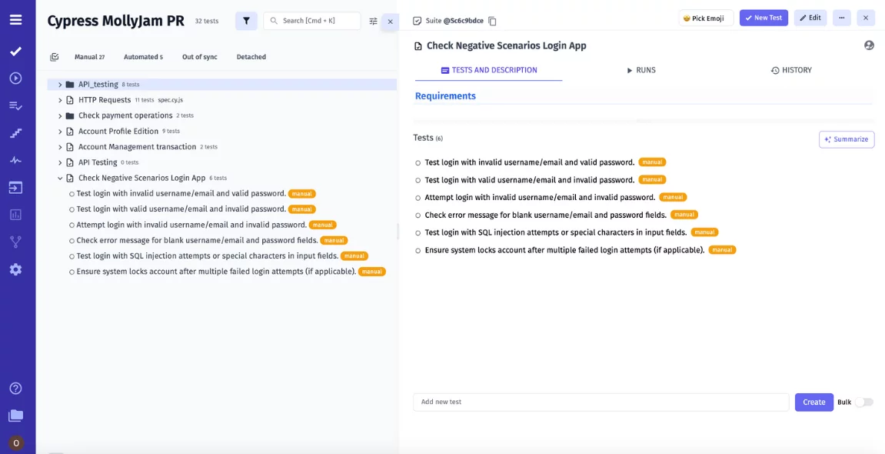The width and height of the screenshot is (885, 454).
Task: Open project settings gear icon
Action: (15, 269)
